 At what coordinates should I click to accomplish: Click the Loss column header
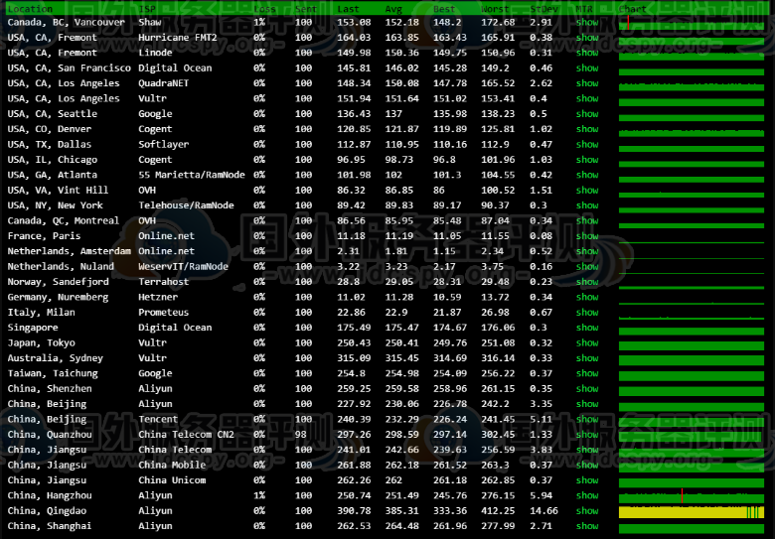coord(264,9)
